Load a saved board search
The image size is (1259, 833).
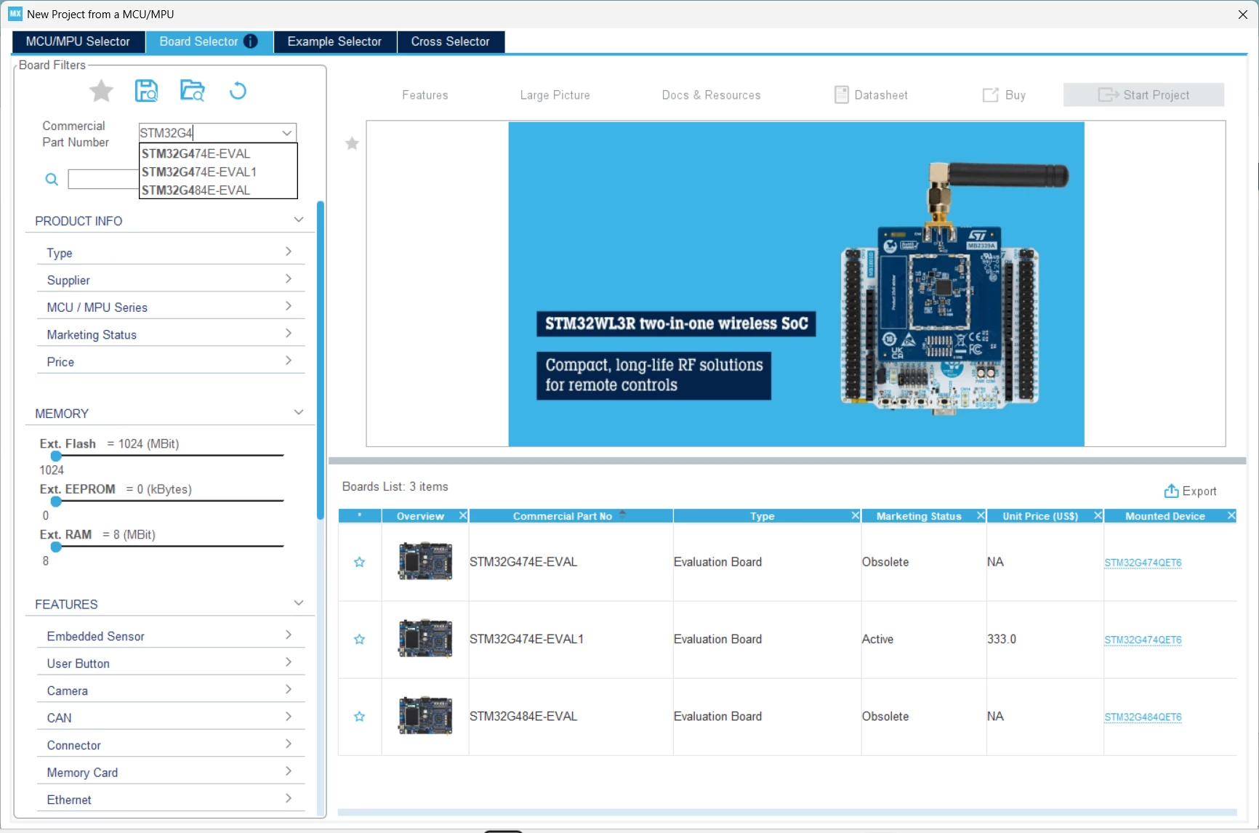pos(192,91)
